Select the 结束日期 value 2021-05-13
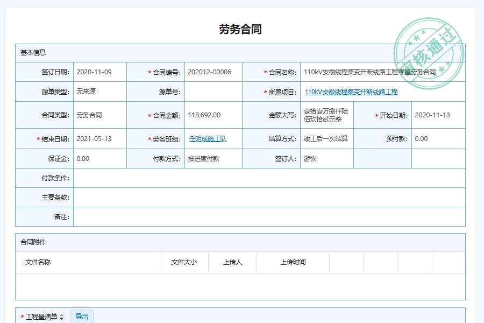This screenshot has height=323, width=484. (x=94, y=139)
